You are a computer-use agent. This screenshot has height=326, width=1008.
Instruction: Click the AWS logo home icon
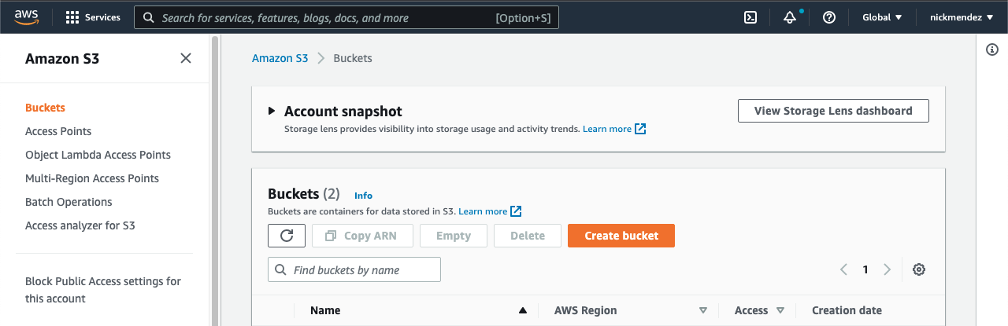coord(26,17)
